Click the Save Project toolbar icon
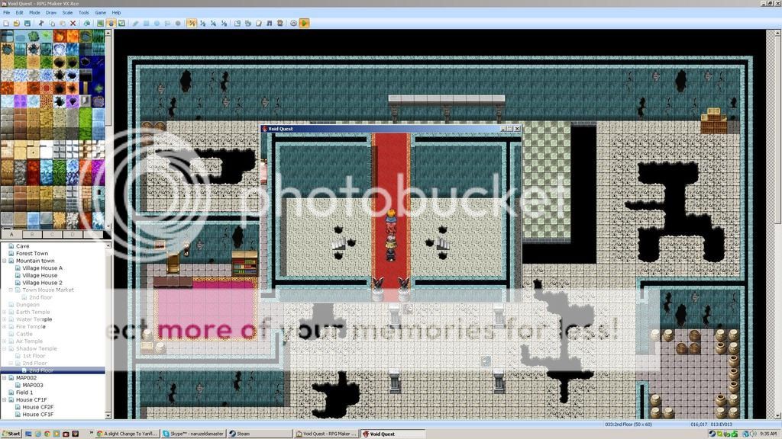782x439 pixels. pyautogui.click(x=27, y=23)
